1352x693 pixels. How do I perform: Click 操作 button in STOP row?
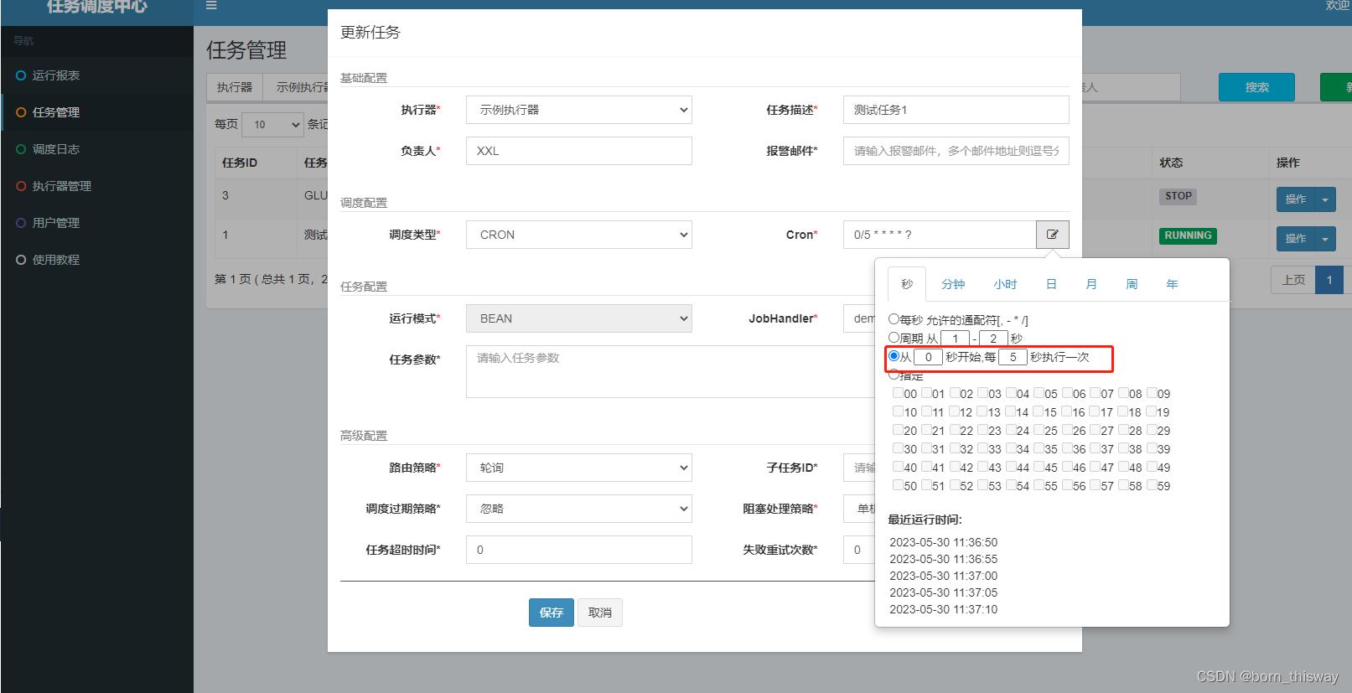pos(1296,199)
